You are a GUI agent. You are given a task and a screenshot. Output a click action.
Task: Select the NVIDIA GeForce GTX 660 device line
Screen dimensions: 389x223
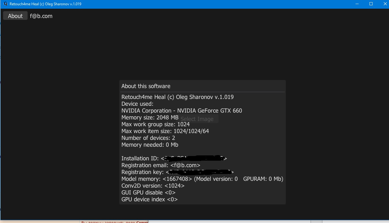[x=182, y=111]
